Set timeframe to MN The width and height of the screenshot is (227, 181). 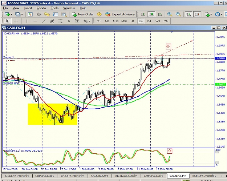click(166, 21)
